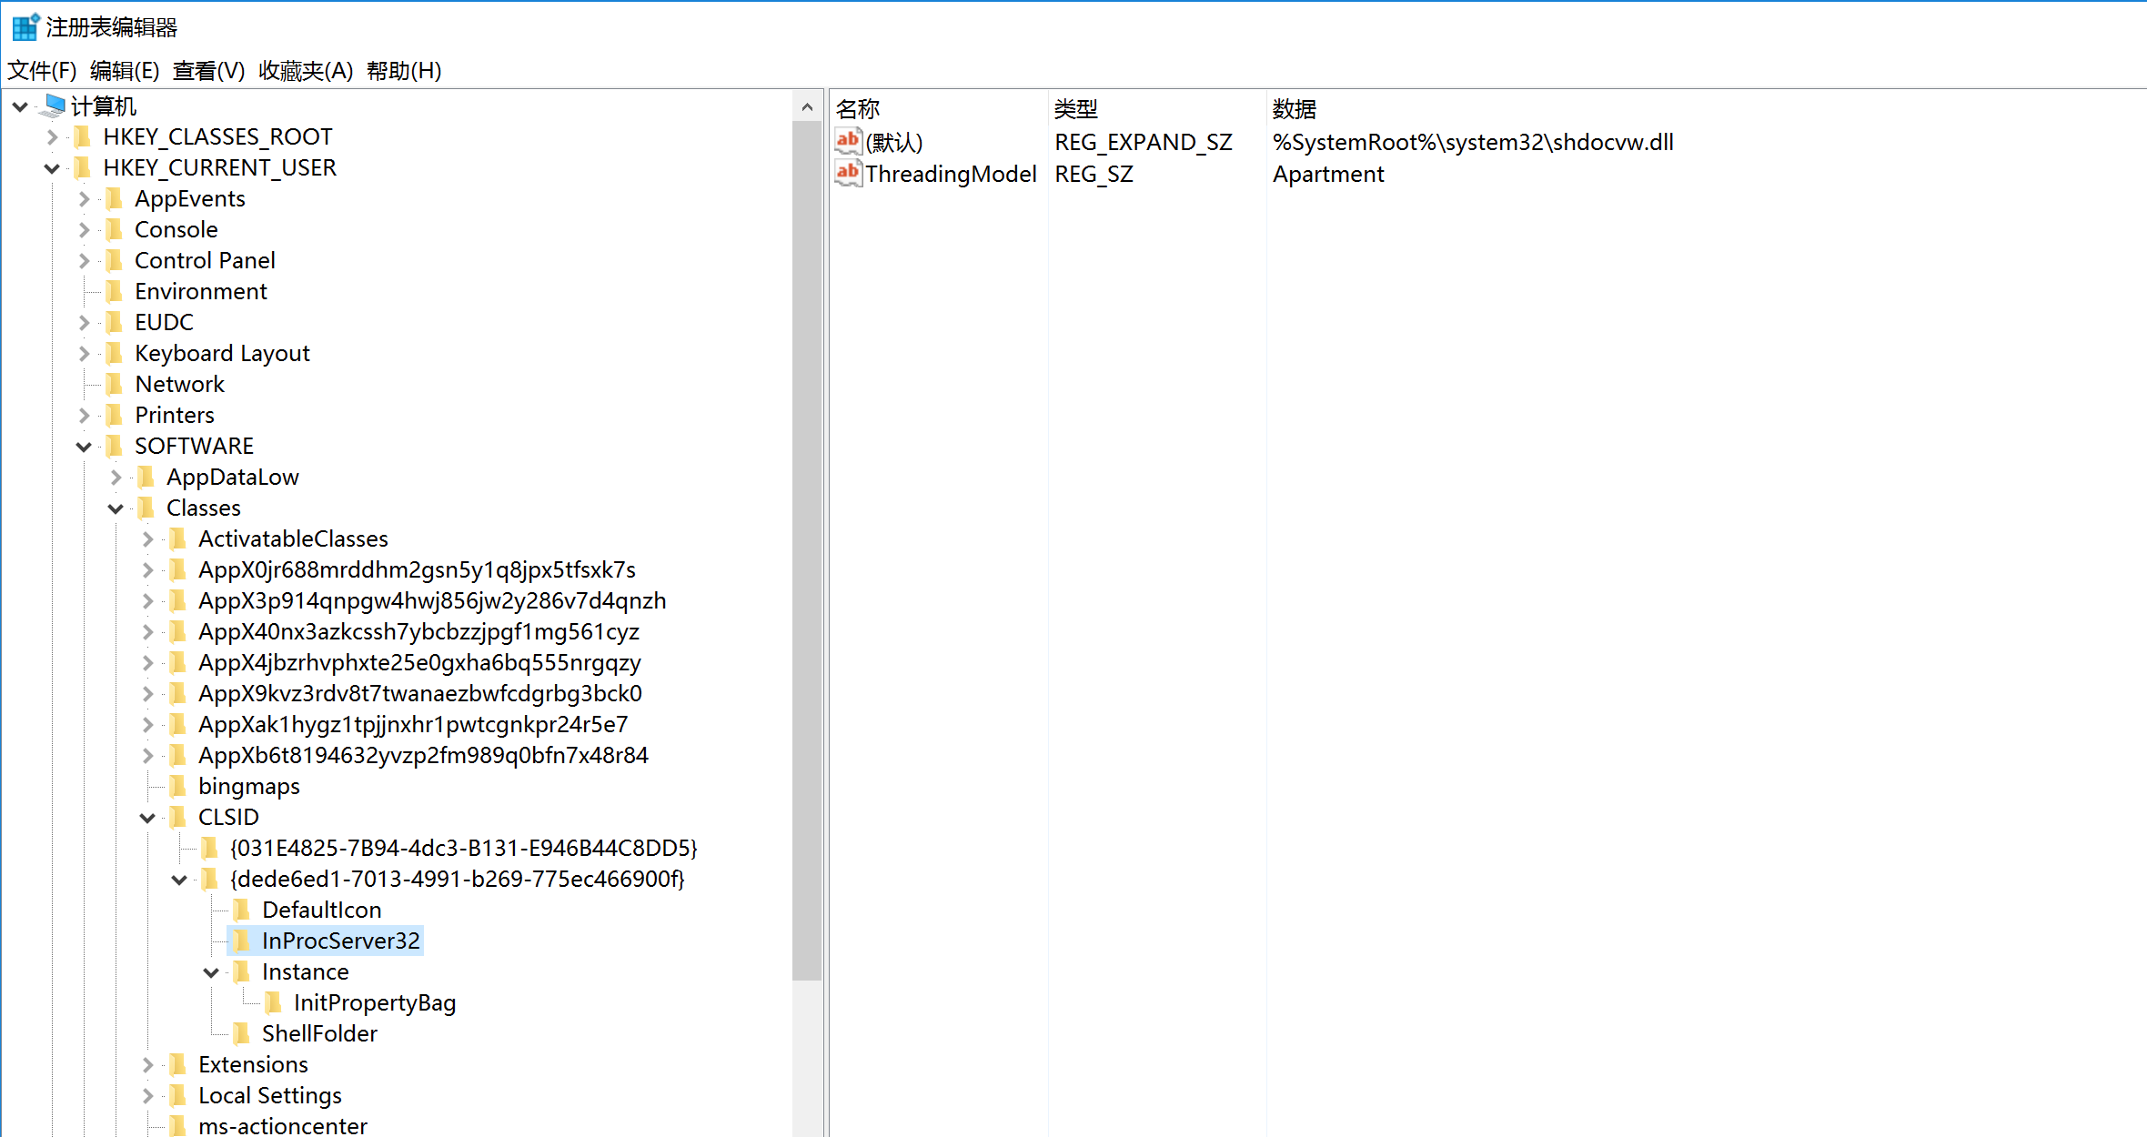2147x1137 pixels.
Task: Select the InitPropertyBag registry key
Action: pos(374,1002)
